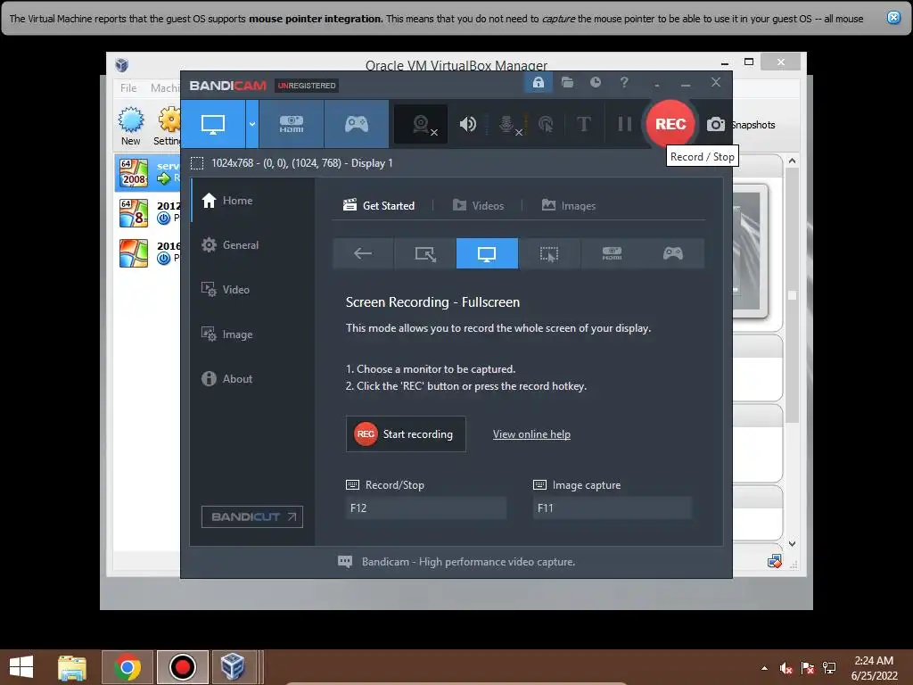The height and width of the screenshot is (685, 913).
Task: Open File menu in VirtualBox Manager
Action: tap(128, 88)
